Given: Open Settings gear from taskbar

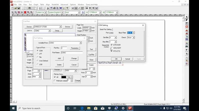Looking at the screenshot, I should click(x=123, y=108).
